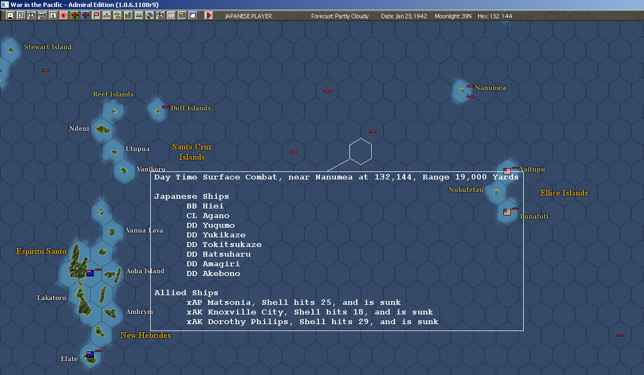Open the information 'i' toolbar icon
Screen dimensions: 644x375
(53, 16)
